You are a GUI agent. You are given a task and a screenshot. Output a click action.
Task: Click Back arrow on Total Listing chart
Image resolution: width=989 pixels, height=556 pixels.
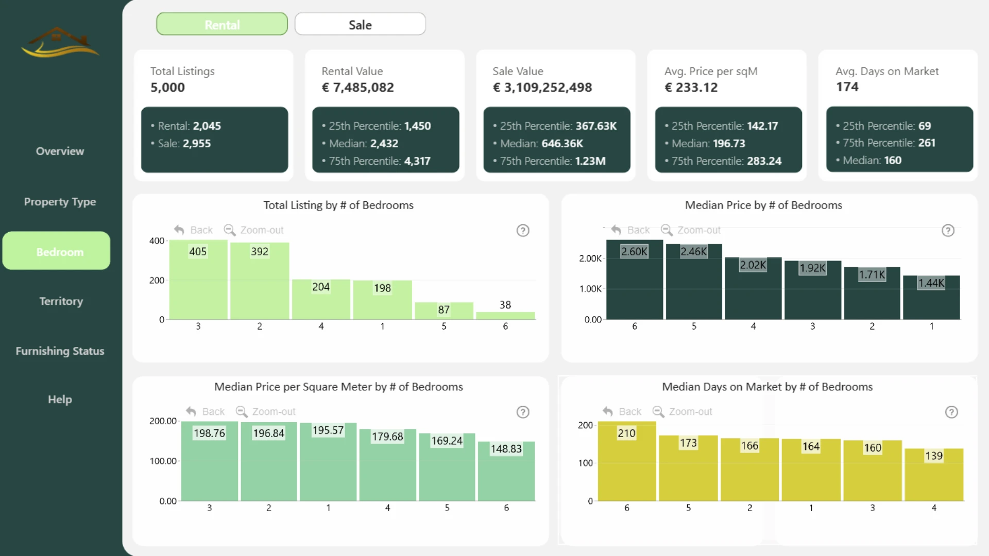click(179, 230)
